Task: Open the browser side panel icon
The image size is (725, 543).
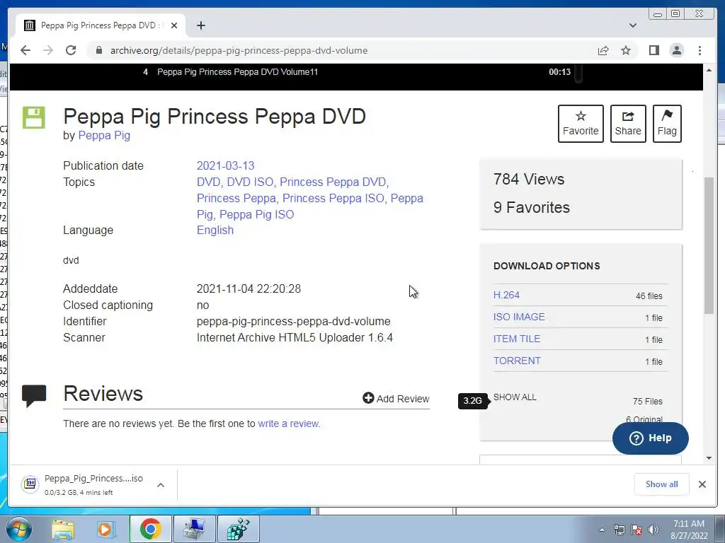Action: pos(653,50)
